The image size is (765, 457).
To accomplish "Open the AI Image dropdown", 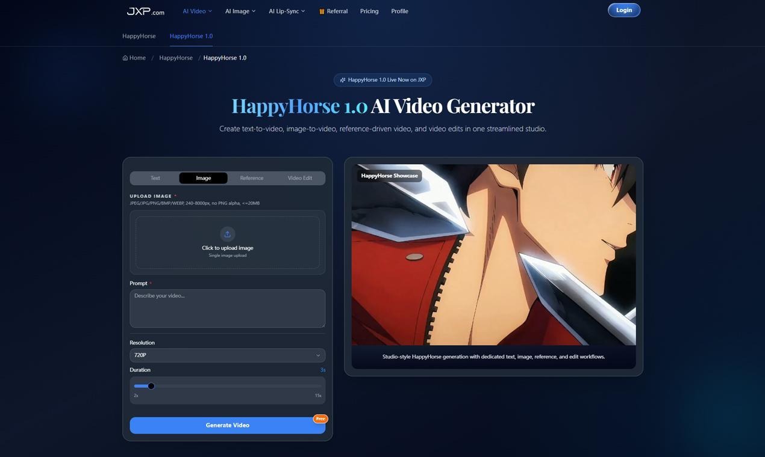I will pyautogui.click(x=240, y=11).
